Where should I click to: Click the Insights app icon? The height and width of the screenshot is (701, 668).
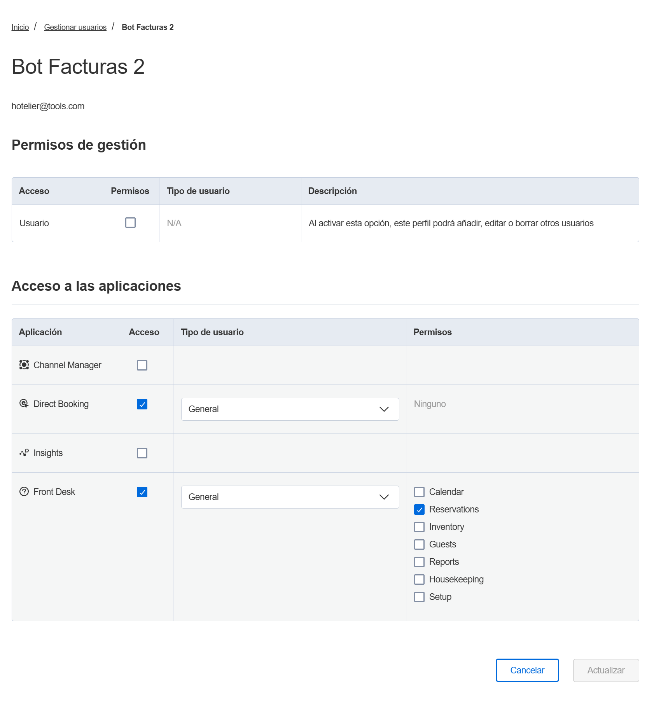pyautogui.click(x=24, y=453)
